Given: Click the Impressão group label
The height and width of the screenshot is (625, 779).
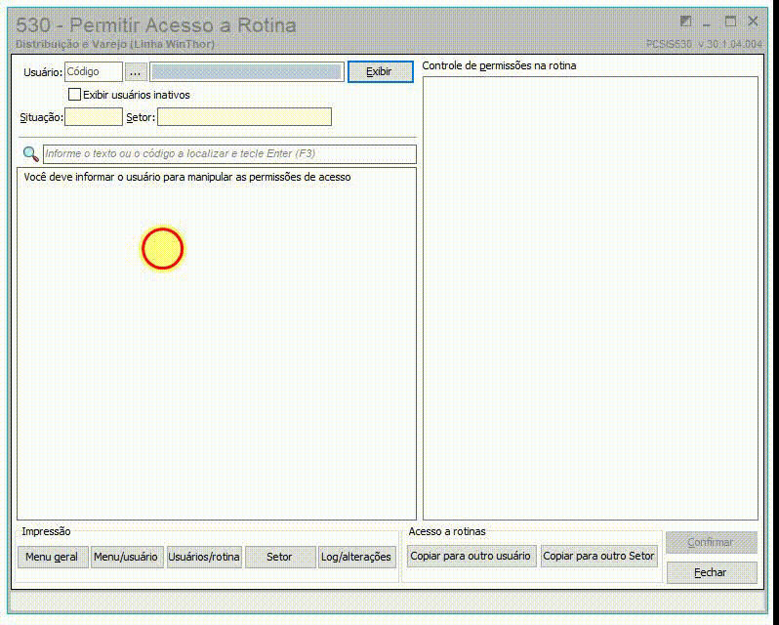Looking at the screenshot, I should coord(46,531).
